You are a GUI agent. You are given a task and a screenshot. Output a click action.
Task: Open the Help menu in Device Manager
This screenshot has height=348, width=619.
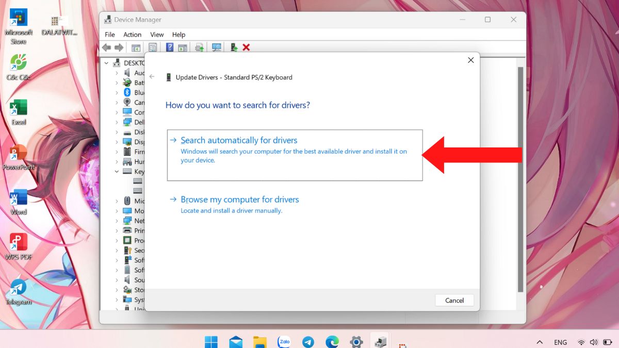178,35
